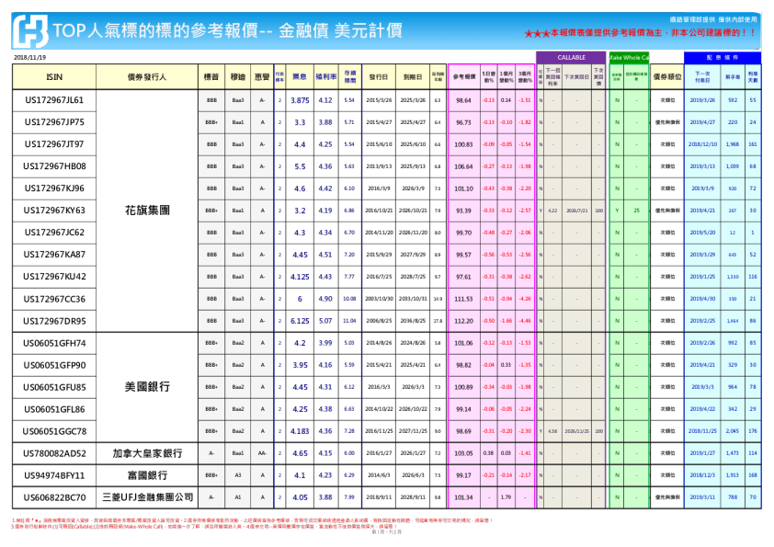Select the reference price 112.20 cell

pyautogui.click(x=463, y=321)
